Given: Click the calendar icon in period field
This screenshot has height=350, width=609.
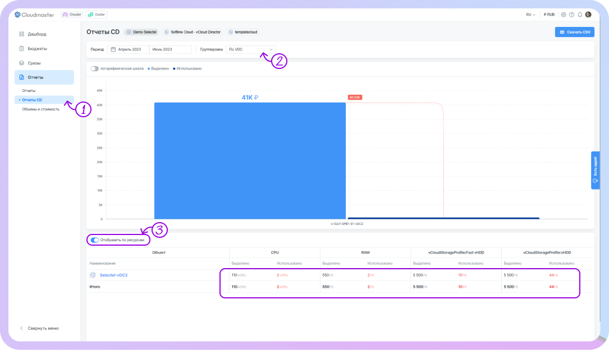Looking at the screenshot, I should point(113,49).
